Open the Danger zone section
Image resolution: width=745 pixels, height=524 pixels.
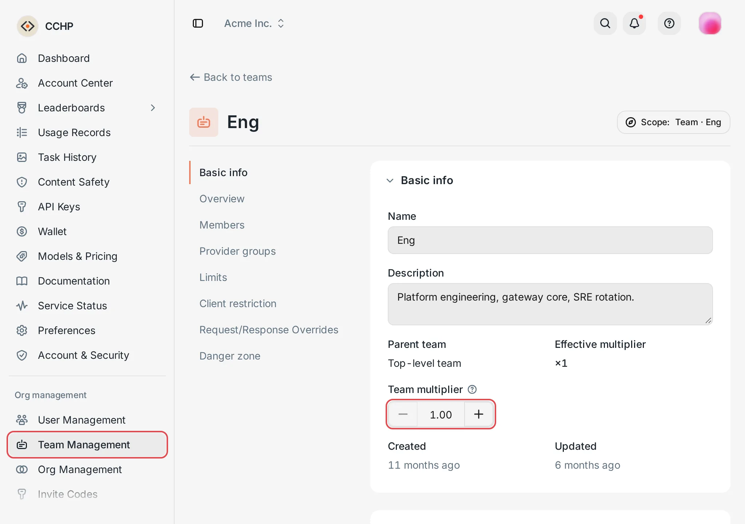(x=230, y=356)
